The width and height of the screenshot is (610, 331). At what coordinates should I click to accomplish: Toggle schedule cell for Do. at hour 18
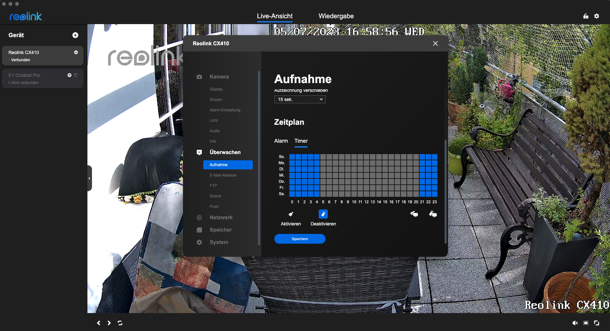(x=404, y=181)
